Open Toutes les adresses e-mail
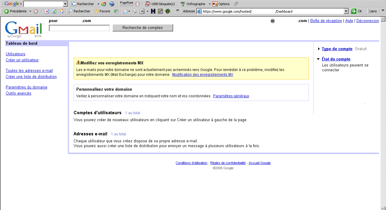Image resolution: width=386 pixels, height=210 pixels. (x=29, y=71)
